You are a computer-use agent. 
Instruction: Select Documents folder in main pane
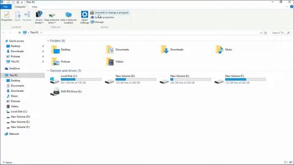click(118, 49)
